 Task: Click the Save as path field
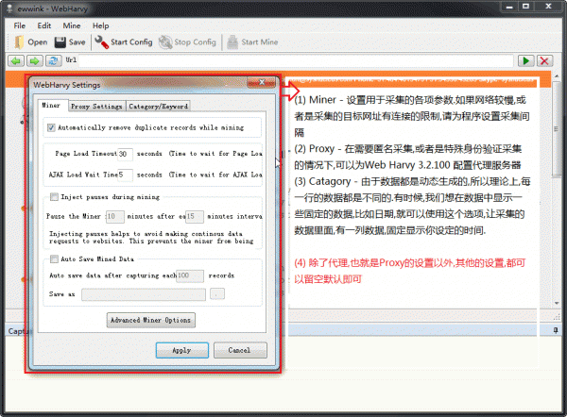tap(144, 294)
